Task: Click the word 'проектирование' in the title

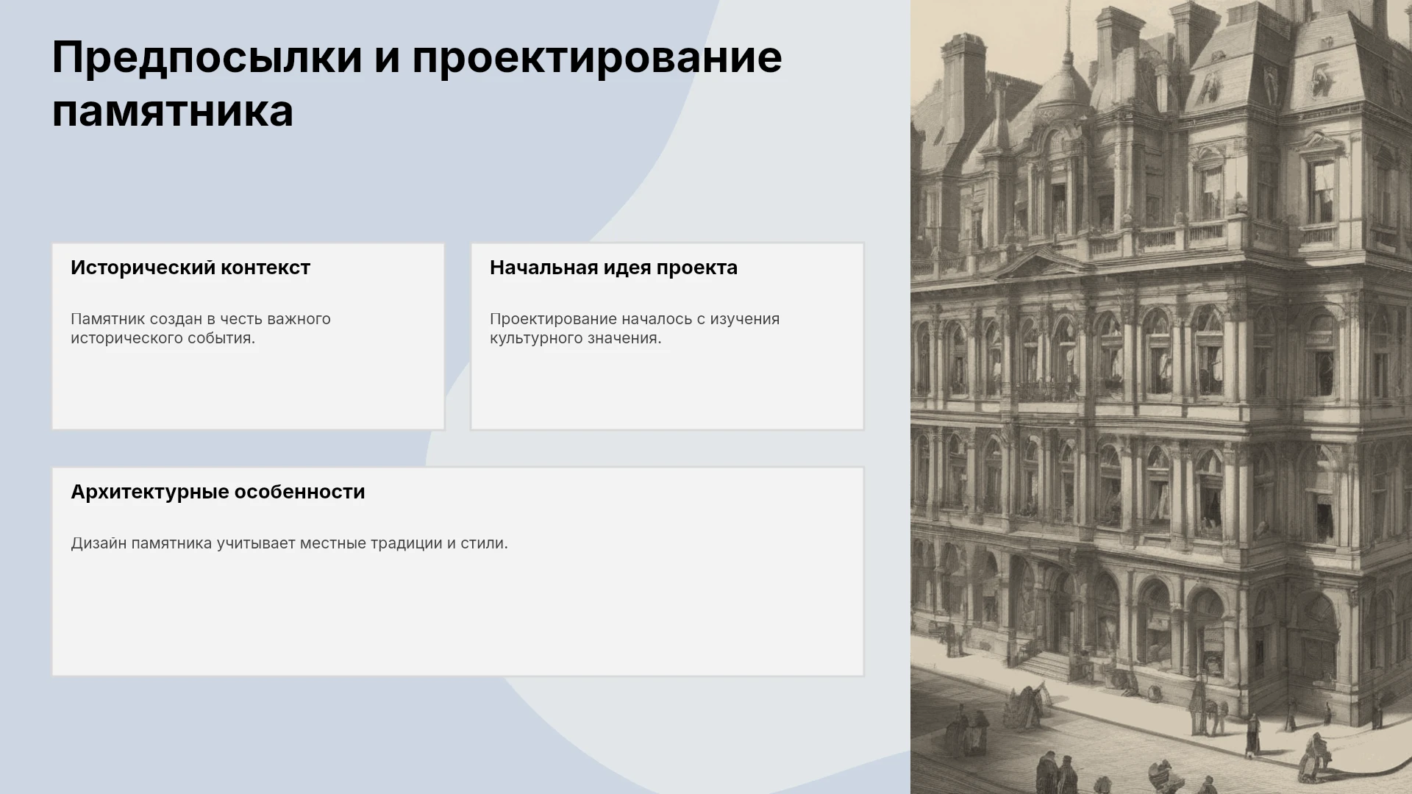Action: tap(596, 57)
